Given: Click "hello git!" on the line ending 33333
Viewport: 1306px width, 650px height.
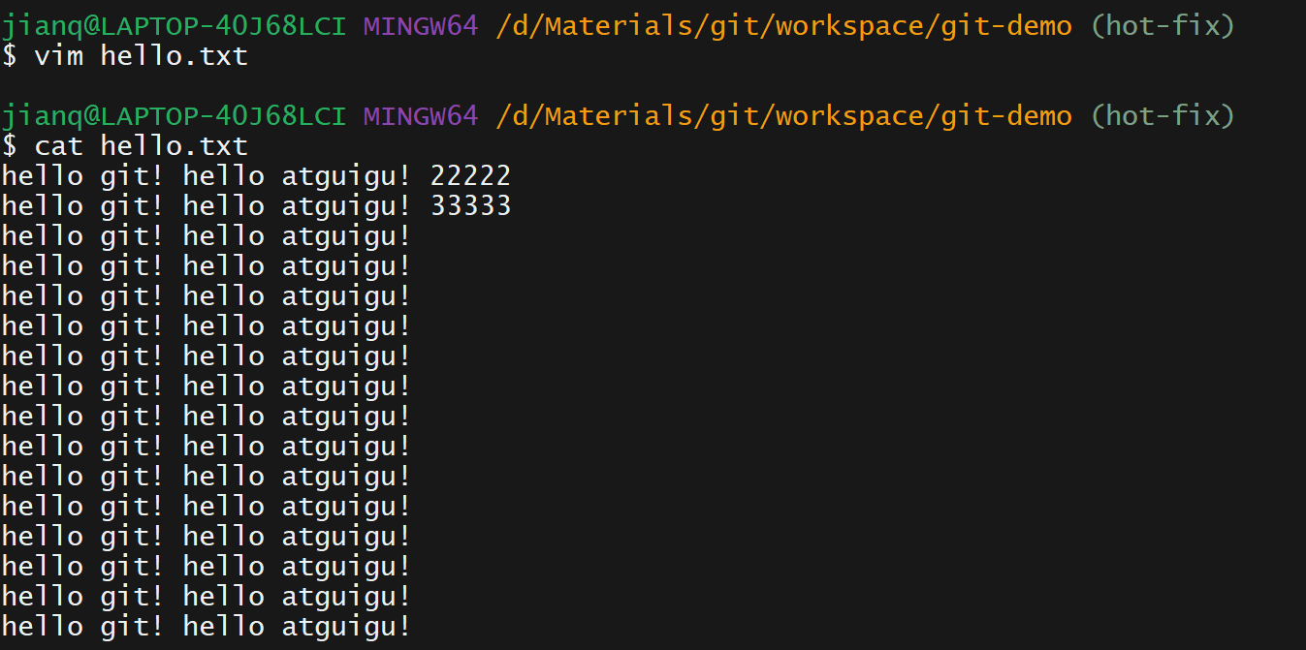Looking at the screenshot, I should tap(84, 207).
